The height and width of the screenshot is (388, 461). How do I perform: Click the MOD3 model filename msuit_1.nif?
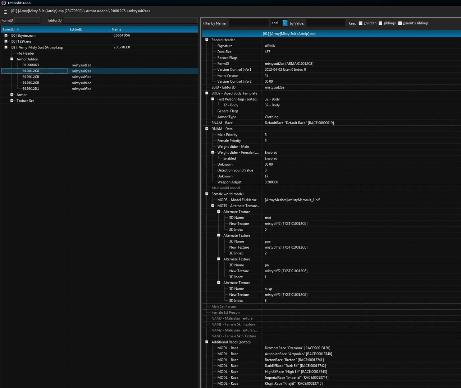(292, 200)
